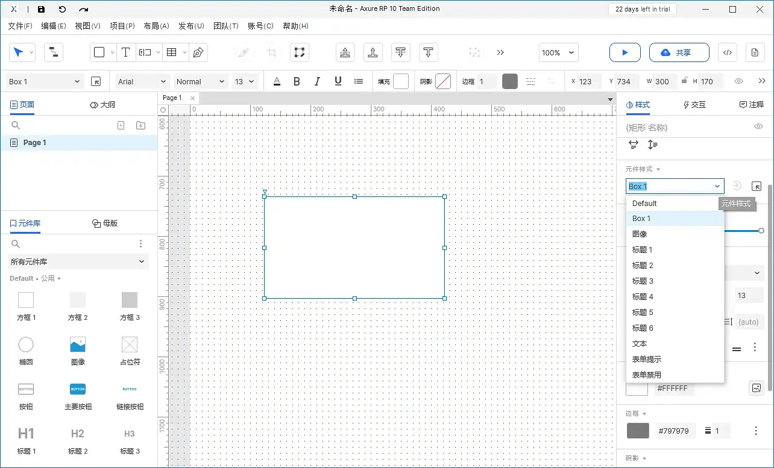Toggle the widget visibility eye icon
The image size is (774, 468).
tap(758, 126)
